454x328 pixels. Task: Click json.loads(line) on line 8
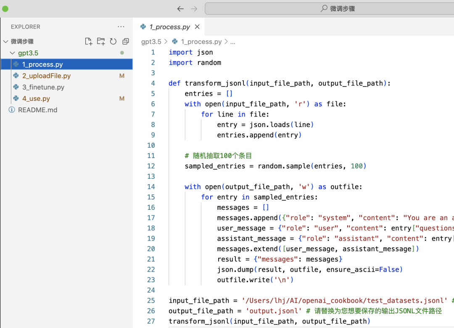[x=282, y=124]
